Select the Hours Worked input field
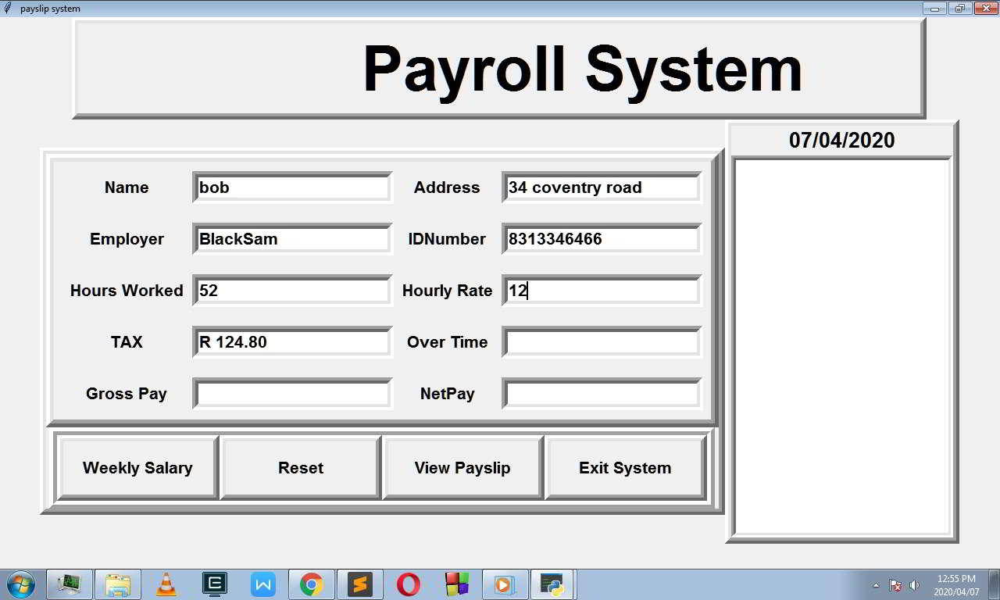The image size is (1000, 600). pos(292,291)
